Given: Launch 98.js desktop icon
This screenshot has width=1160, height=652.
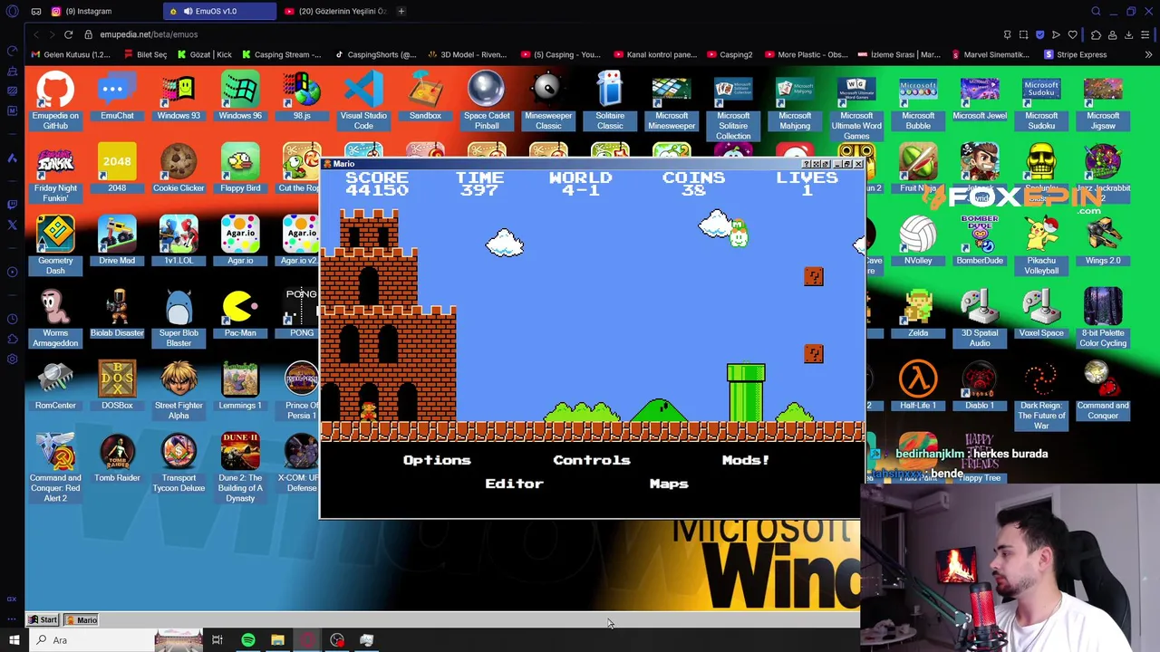Looking at the screenshot, I should (302, 95).
